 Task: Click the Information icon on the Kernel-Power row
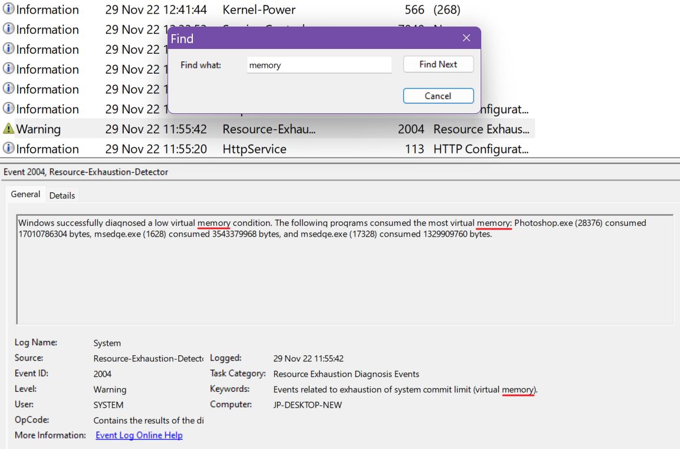tap(8, 9)
